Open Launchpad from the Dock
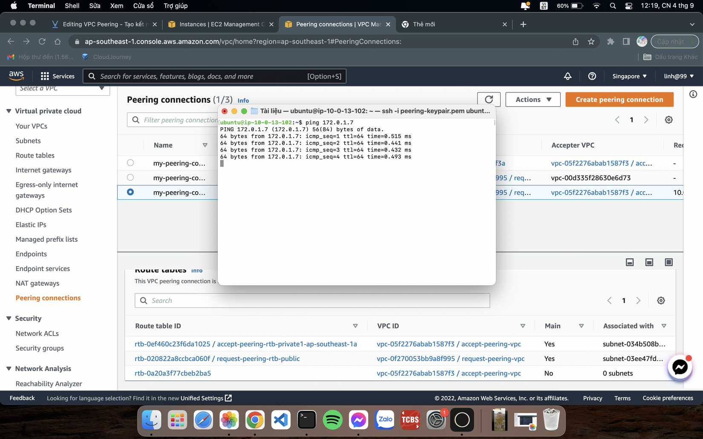703x439 pixels. (x=177, y=420)
